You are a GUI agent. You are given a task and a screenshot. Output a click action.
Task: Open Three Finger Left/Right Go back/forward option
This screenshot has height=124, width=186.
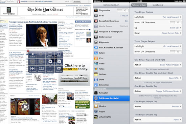158,46
